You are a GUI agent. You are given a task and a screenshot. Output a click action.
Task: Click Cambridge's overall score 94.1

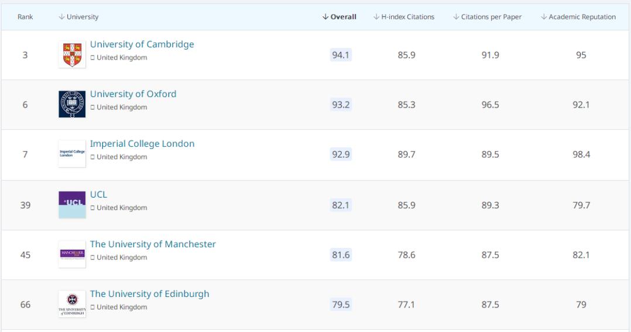pyautogui.click(x=341, y=56)
